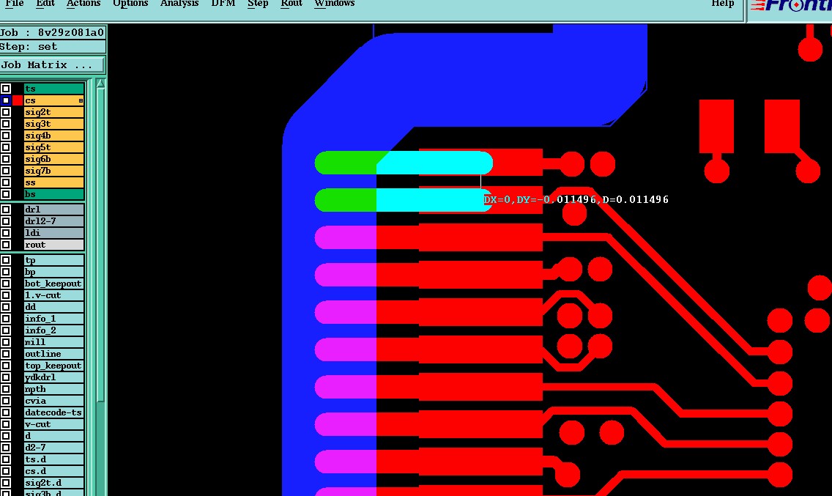Open the Actions menu
This screenshot has height=496, width=832.
click(x=83, y=3)
